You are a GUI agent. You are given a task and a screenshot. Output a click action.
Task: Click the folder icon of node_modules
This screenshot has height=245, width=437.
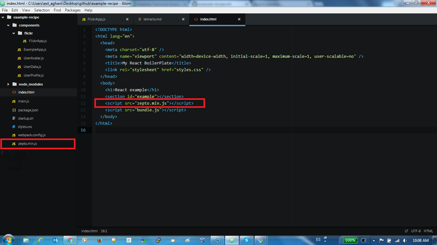14,84
